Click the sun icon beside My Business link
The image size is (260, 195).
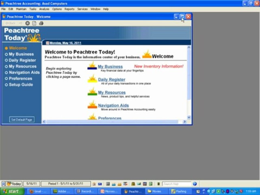pos(92,66)
